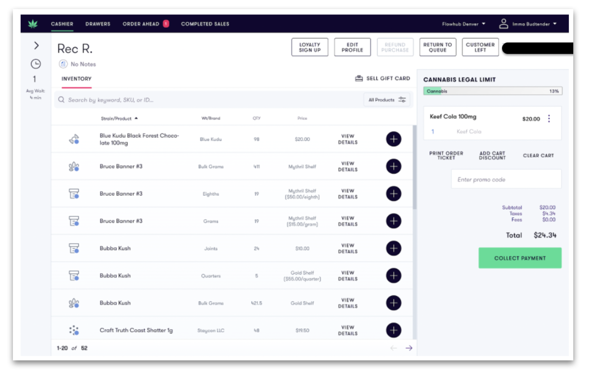Click the green cannabis leaf logo
Image resolution: width=591 pixels, height=380 pixels.
[x=32, y=24]
